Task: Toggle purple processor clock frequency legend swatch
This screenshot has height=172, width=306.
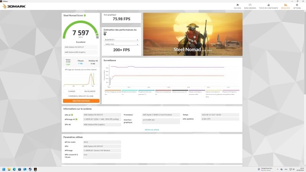Action: (197, 90)
